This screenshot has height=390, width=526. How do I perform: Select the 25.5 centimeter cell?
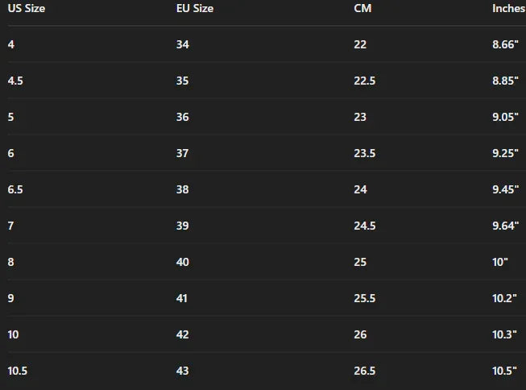point(364,298)
